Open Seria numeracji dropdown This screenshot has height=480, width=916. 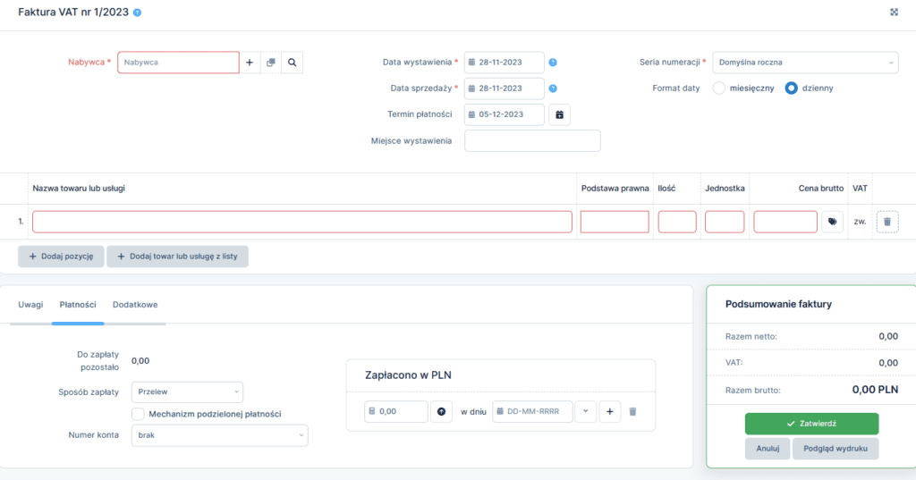coord(805,63)
